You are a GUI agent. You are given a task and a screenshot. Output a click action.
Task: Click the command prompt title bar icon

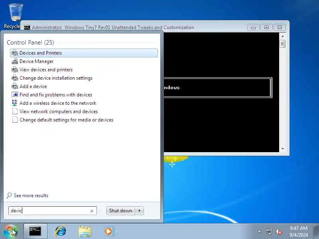point(27,27)
